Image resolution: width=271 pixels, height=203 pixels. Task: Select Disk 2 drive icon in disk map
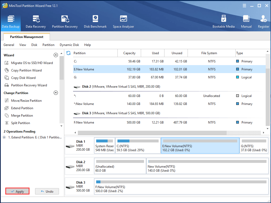(x=70, y=167)
